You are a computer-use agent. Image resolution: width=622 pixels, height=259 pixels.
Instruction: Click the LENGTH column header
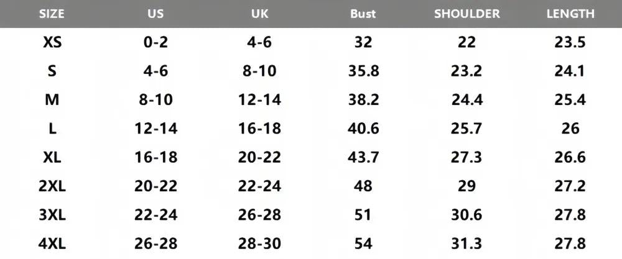(x=570, y=14)
